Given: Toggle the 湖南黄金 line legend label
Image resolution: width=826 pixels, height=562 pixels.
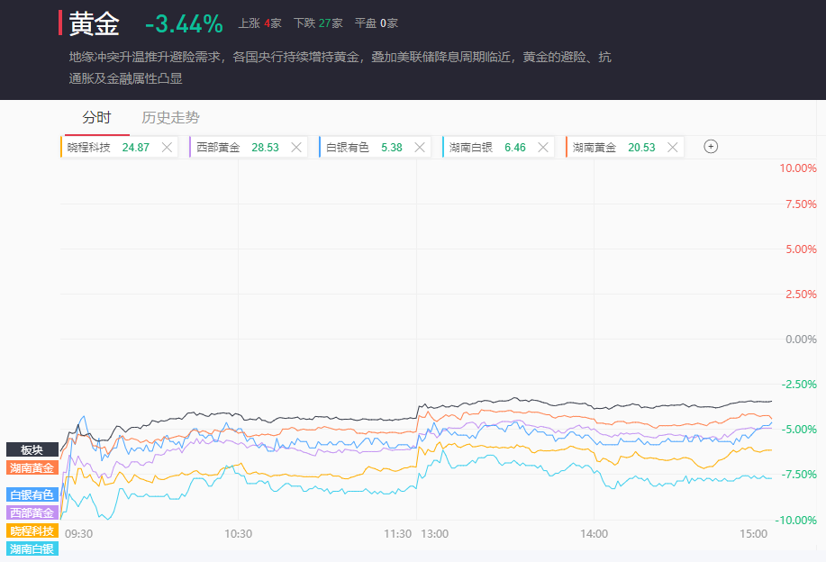Looking at the screenshot, I should 32,467.
